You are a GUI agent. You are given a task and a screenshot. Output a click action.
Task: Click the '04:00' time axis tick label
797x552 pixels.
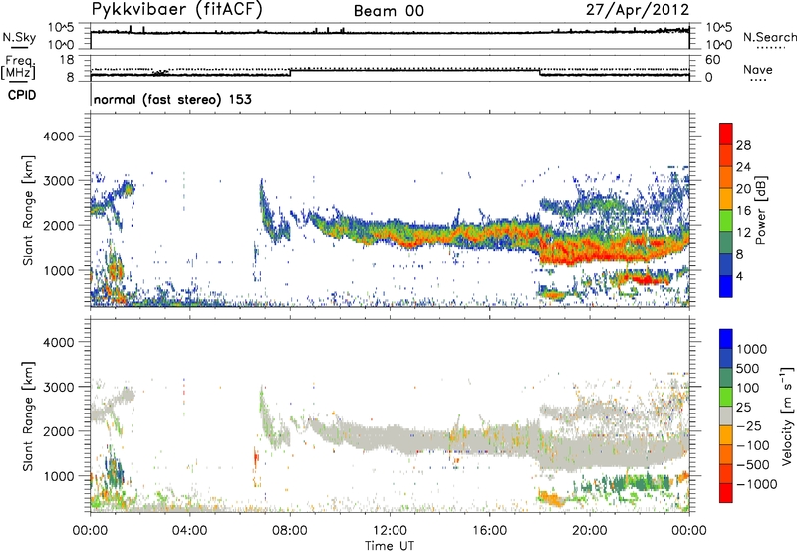coord(189,531)
